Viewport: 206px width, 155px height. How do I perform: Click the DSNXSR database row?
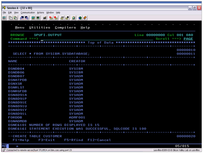click(46, 84)
